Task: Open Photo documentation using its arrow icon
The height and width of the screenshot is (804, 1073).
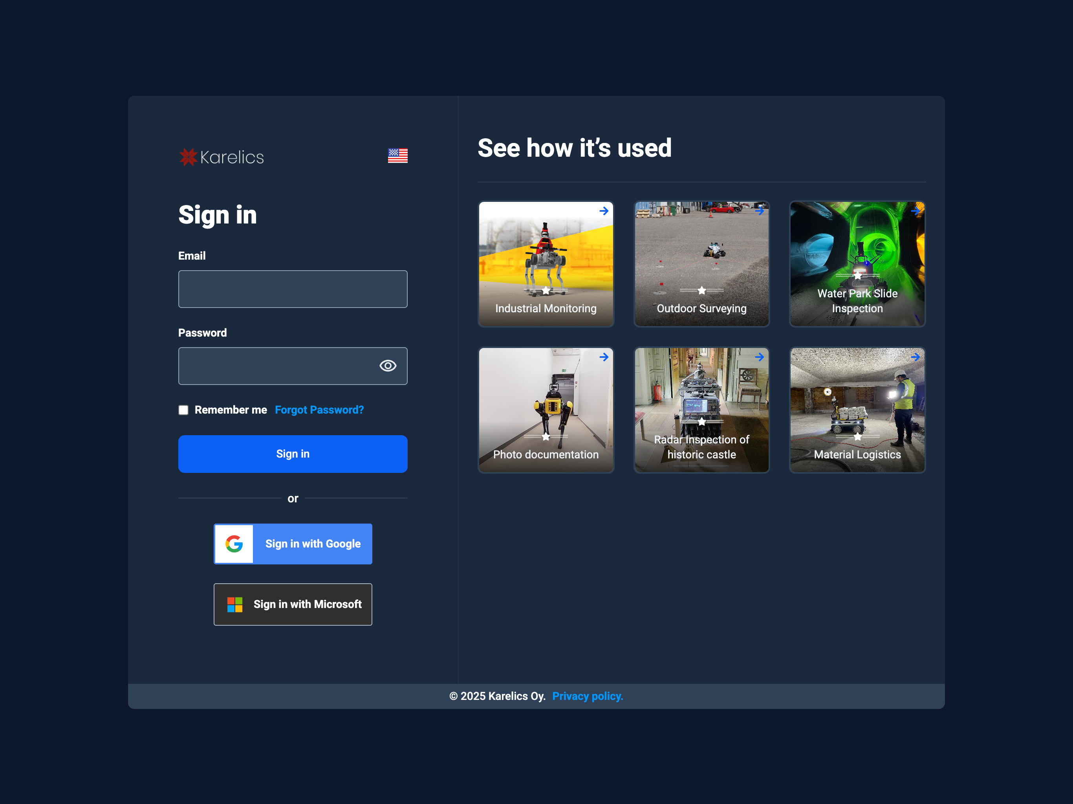Action: (x=604, y=357)
